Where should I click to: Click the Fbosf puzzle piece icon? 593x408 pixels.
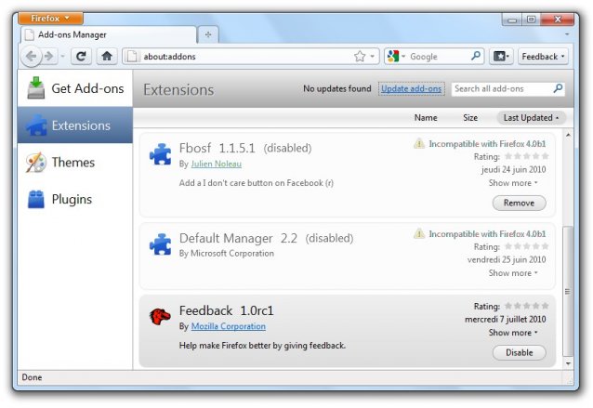(161, 154)
